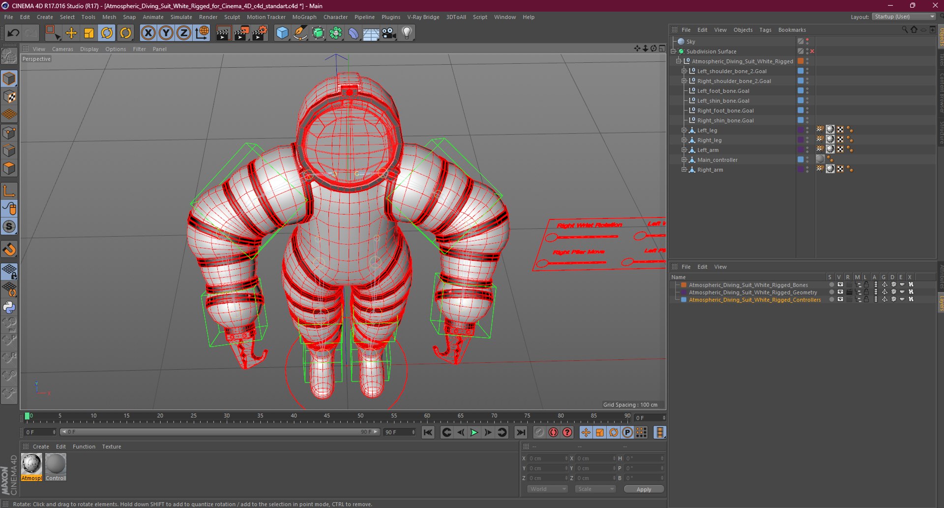Activate the Rotate tool
The image size is (944, 508).
click(x=107, y=33)
